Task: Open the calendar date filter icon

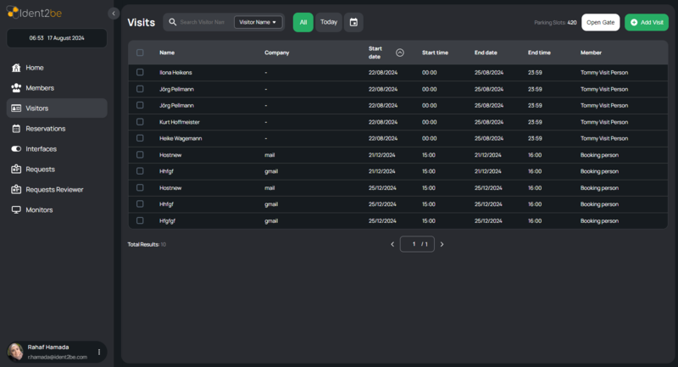Action: coord(354,22)
